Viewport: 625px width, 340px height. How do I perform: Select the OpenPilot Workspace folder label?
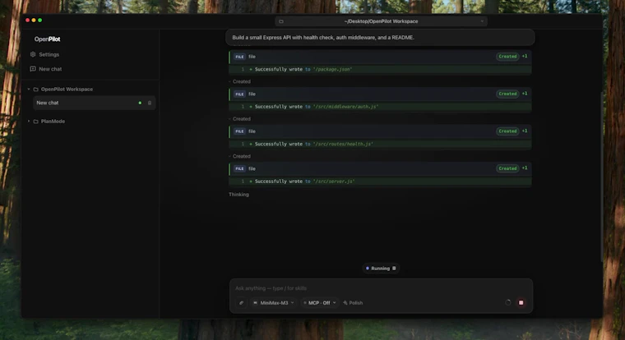[67, 90]
